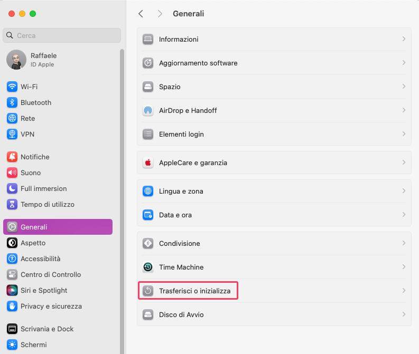Click the Schermi sun icon
This screenshot has height=354, width=419.
point(12,345)
